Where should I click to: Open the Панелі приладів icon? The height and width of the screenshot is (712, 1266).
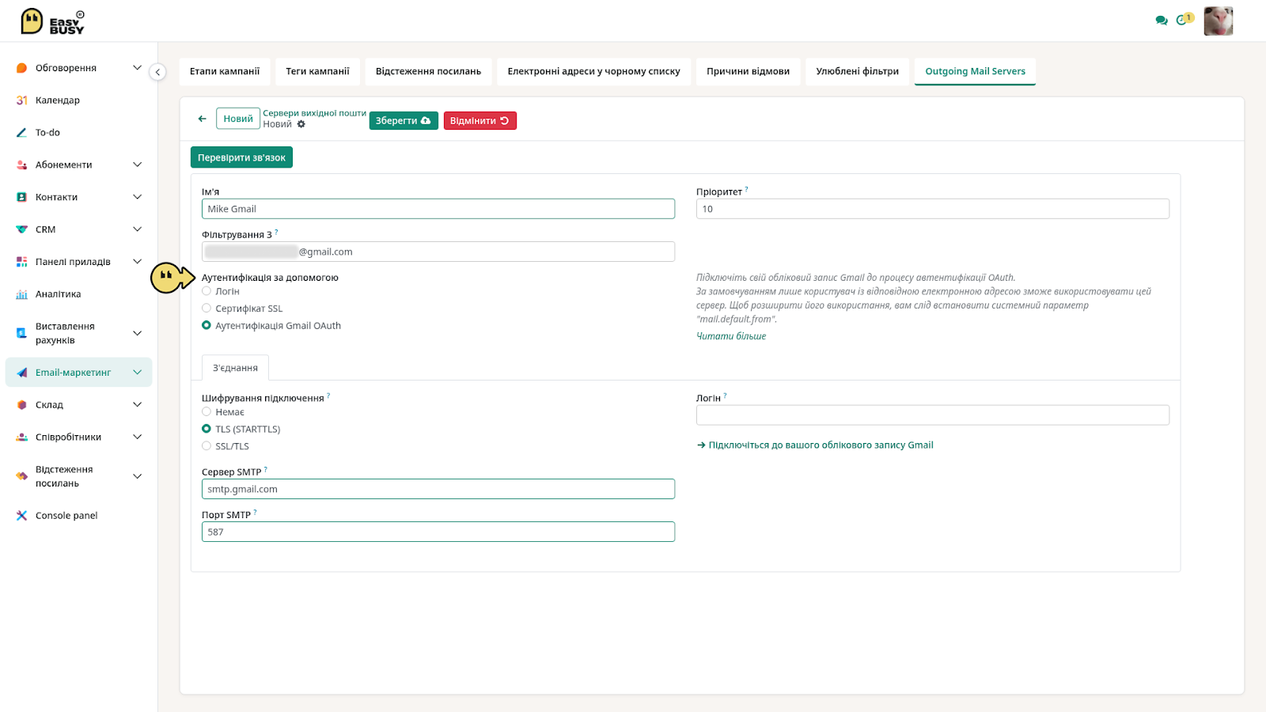pos(22,262)
